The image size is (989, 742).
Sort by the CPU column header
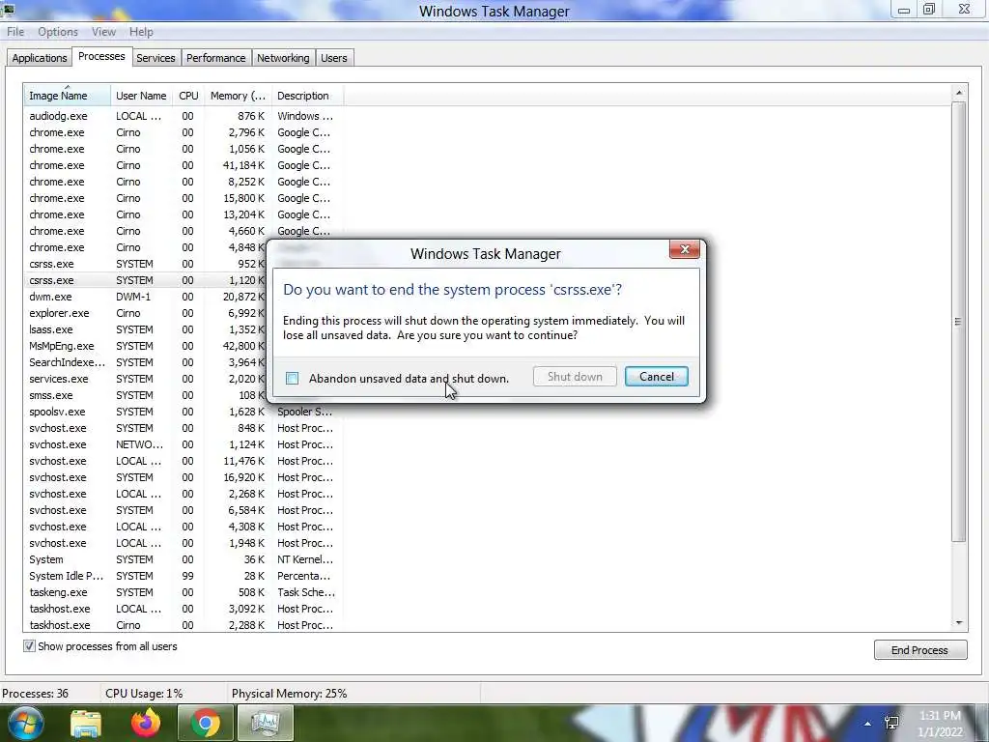click(x=188, y=96)
